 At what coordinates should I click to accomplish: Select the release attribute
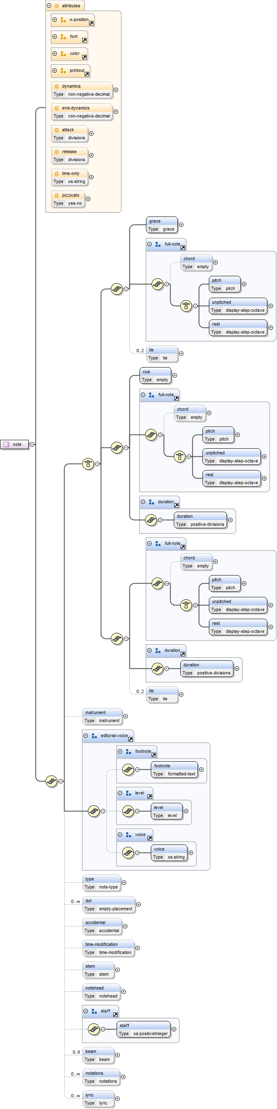[x=69, y=155]
